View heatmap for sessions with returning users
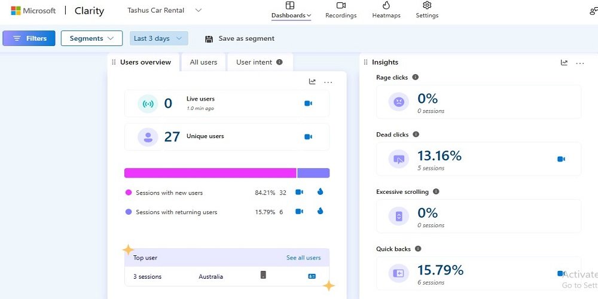The image size is (598, 299). click(x=320, y=212)
